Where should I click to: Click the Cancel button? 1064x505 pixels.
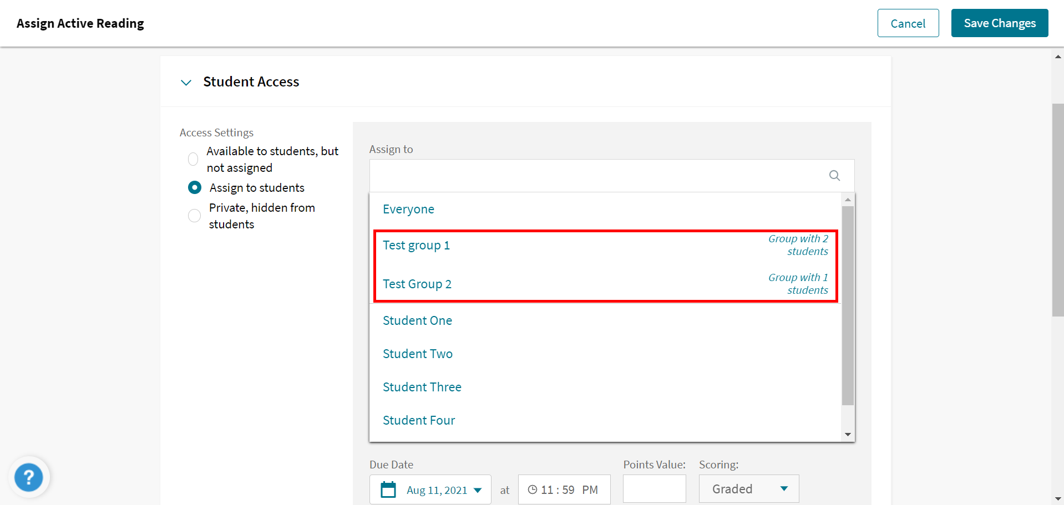[908, 23]
